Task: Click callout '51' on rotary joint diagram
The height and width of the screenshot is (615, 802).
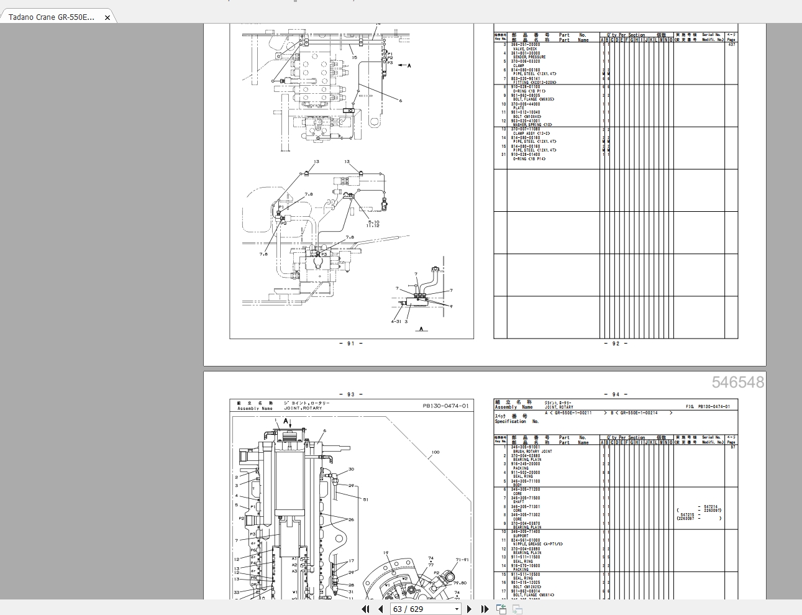Action: (366, 499)
